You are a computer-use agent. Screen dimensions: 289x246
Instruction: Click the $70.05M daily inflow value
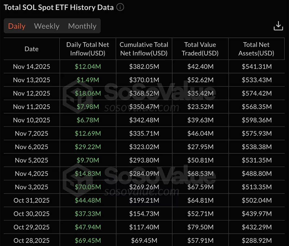87,187
